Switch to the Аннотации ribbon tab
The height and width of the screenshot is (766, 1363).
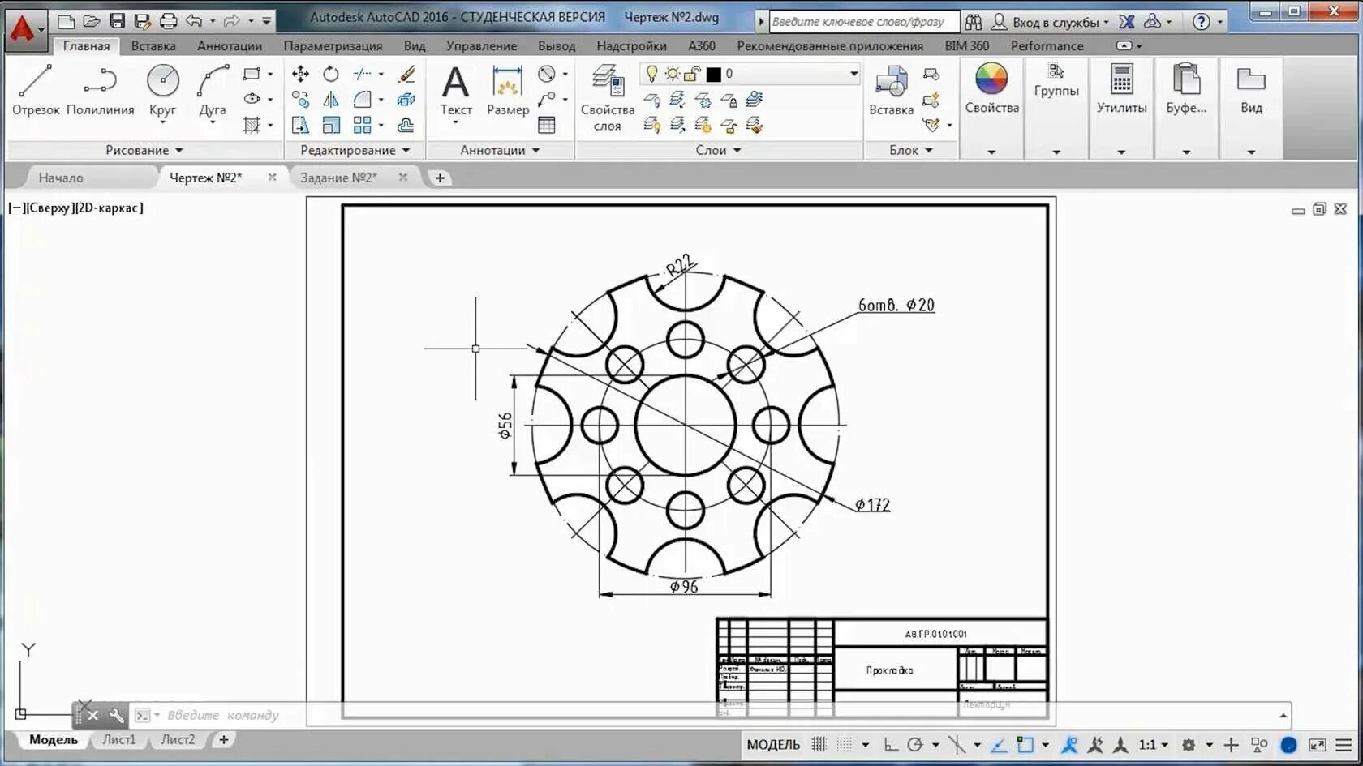click(230, 46)
